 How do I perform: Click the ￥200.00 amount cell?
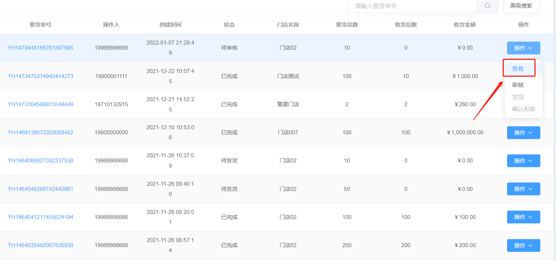tap(465, 245)
